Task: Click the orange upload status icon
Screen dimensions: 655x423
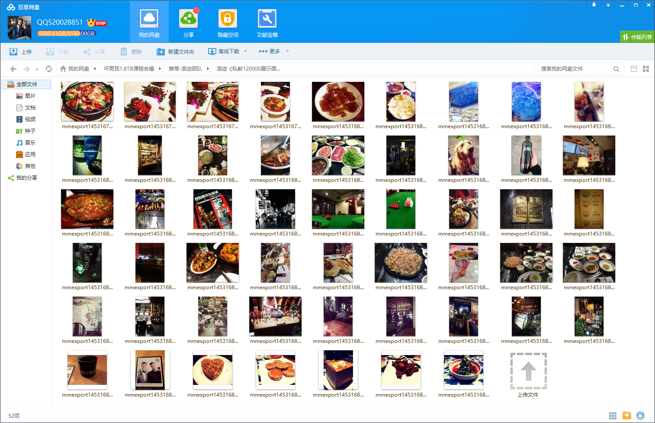Action: click(626, 416)
